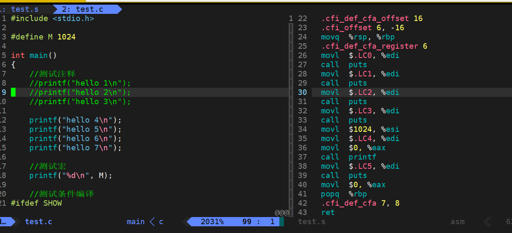
Task: Click commented printf "hello 1\n" line
Action: tap(80, 83)
